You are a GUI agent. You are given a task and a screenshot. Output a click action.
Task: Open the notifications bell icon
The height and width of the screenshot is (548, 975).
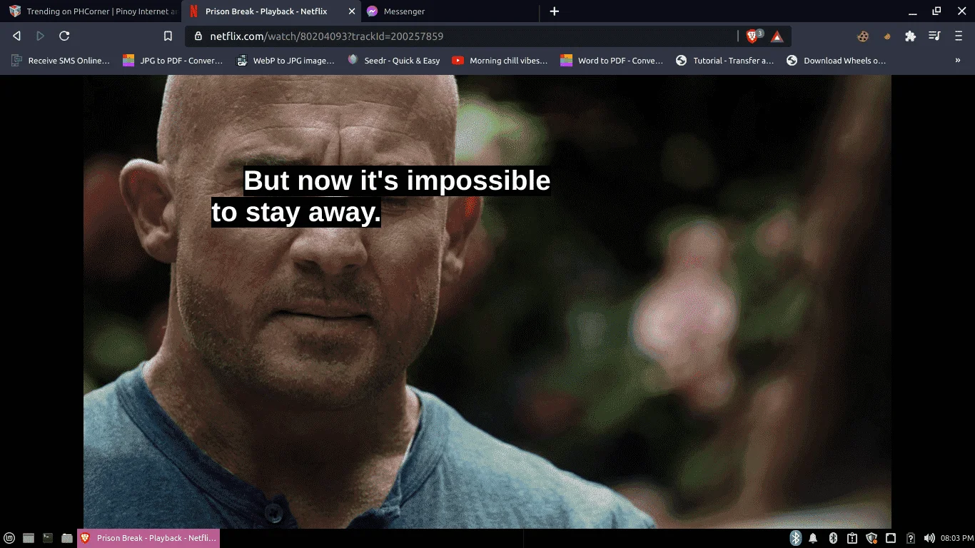[813, 538]
